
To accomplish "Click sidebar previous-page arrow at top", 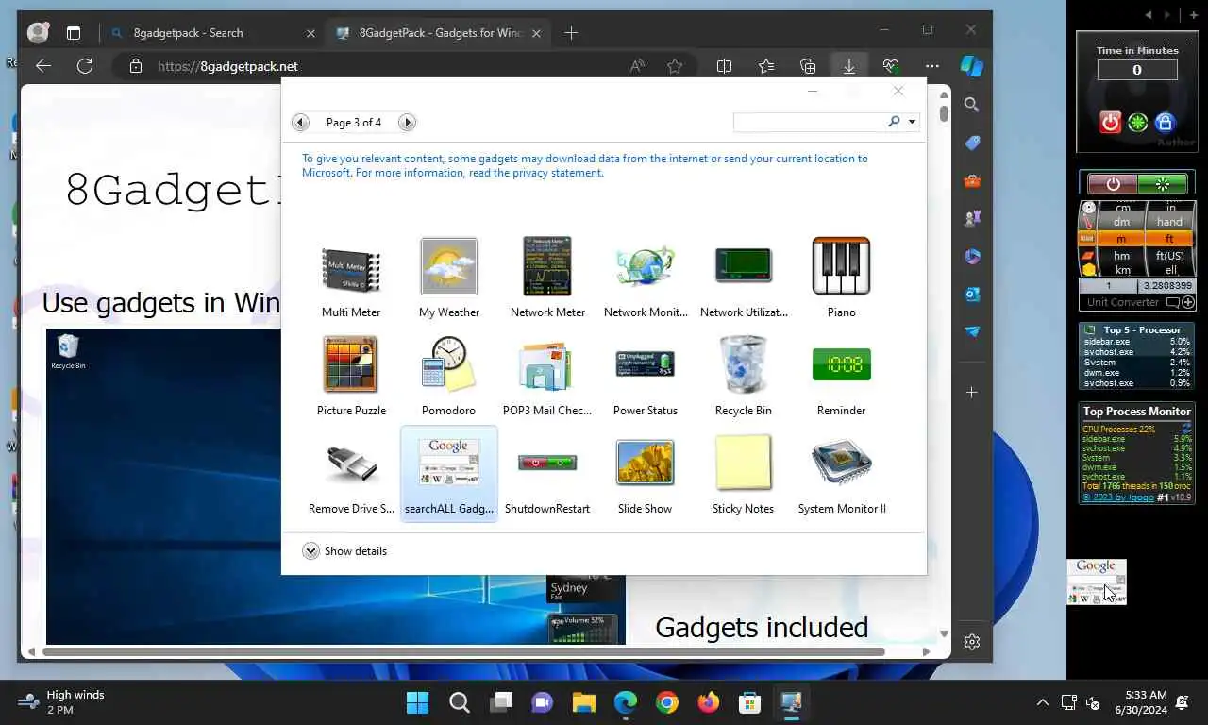I will 1149,15.
